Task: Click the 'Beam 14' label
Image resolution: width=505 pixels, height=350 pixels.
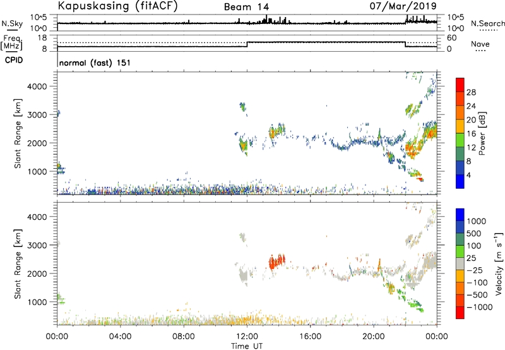Action: pyautogui.click(x=246, y=7)
